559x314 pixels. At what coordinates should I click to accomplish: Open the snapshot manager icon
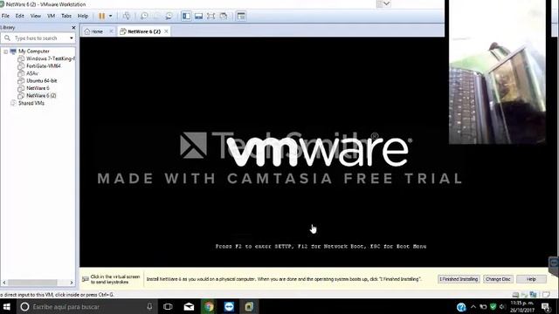point(169,16)
